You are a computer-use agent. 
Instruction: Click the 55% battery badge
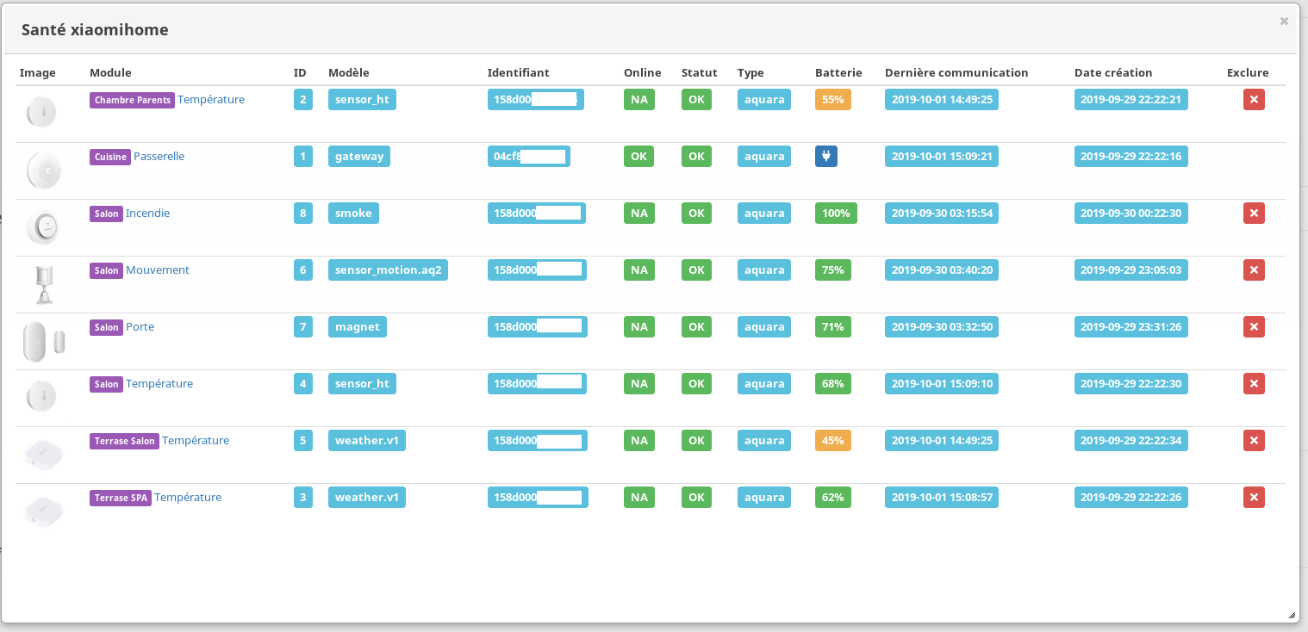(833, 100)
